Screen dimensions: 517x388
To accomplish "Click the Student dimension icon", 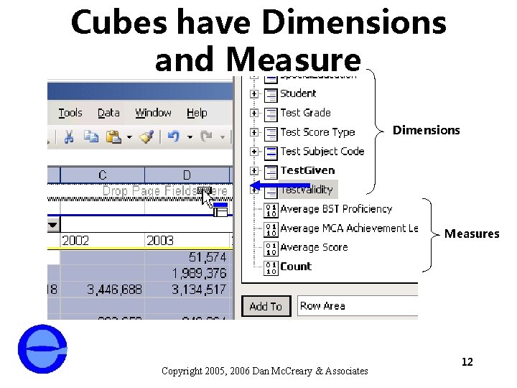I will 271,96.
